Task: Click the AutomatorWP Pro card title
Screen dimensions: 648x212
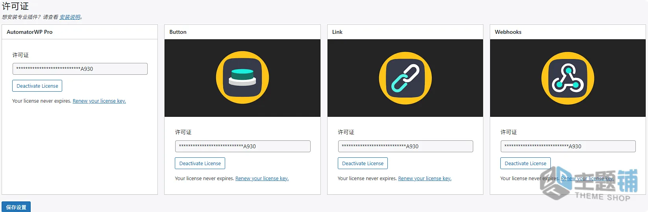Action: click(x=30, y=32)
